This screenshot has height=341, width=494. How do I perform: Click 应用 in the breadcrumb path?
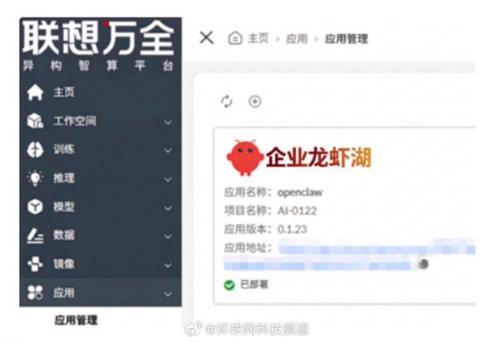pos(296,38)
